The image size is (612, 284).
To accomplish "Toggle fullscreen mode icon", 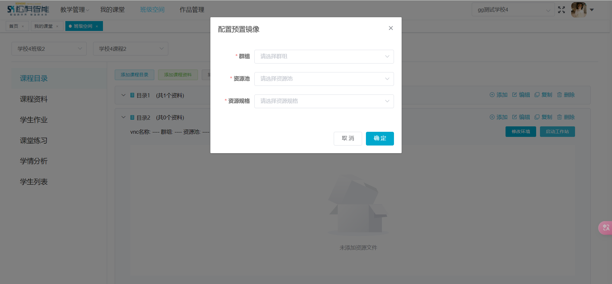I will click(561, 10).
